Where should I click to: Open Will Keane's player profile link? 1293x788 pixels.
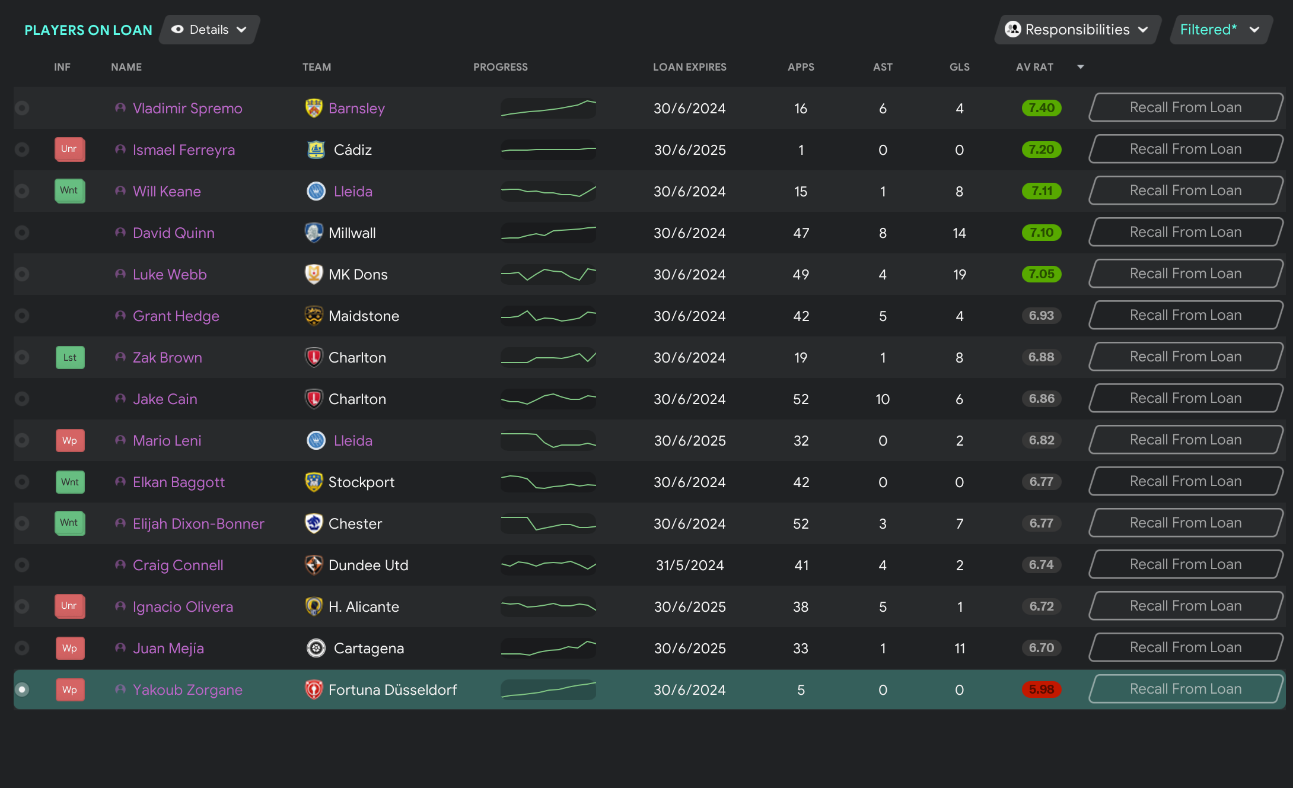coord(167,191)
